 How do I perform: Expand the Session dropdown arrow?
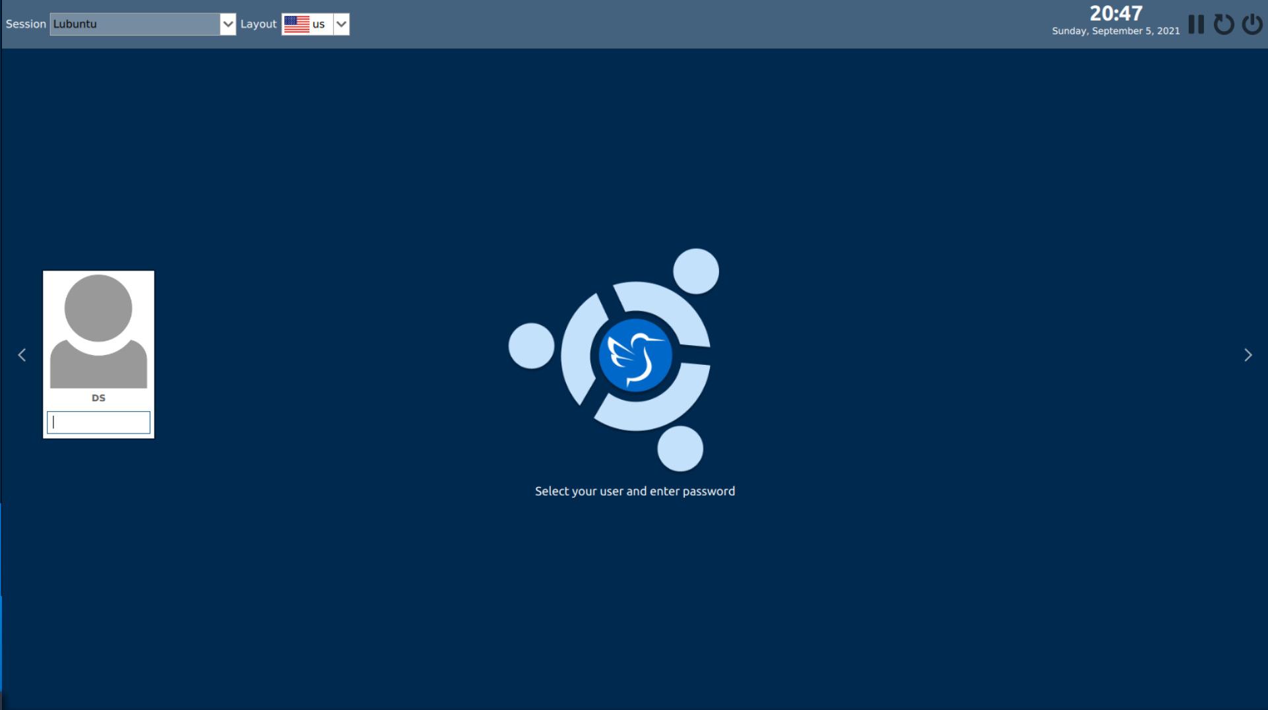[x=228, y=24]
